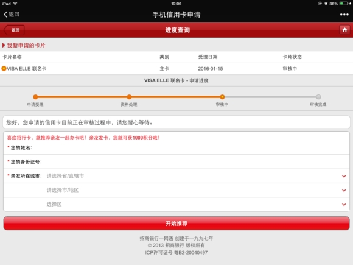Click the grey 审核完成 step dot
Screen dimensions: 353x265
(318, 97)
